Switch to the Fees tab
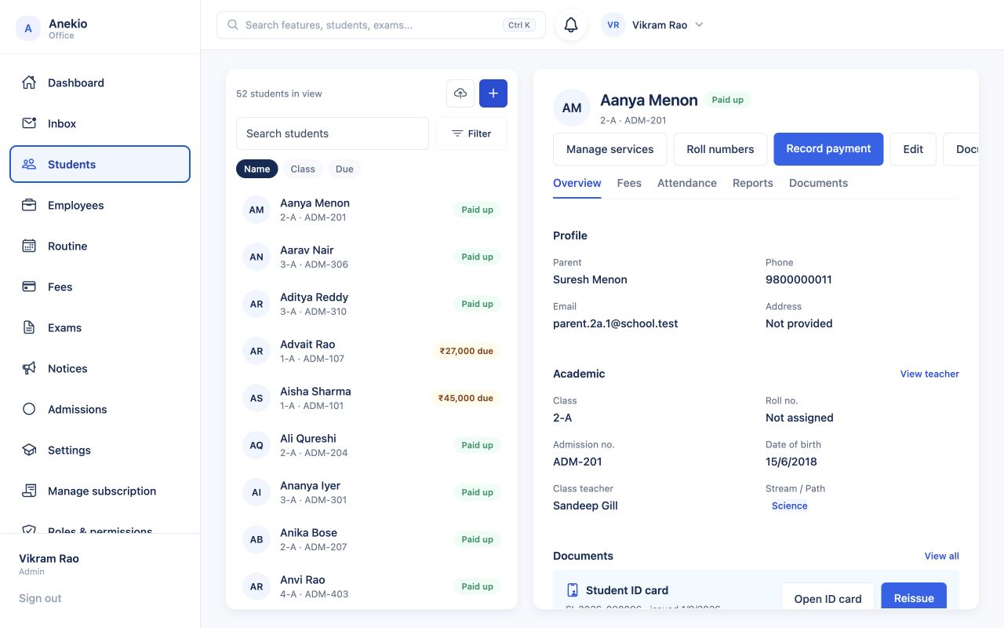The image size is (1004, 628). click(629, 183)
